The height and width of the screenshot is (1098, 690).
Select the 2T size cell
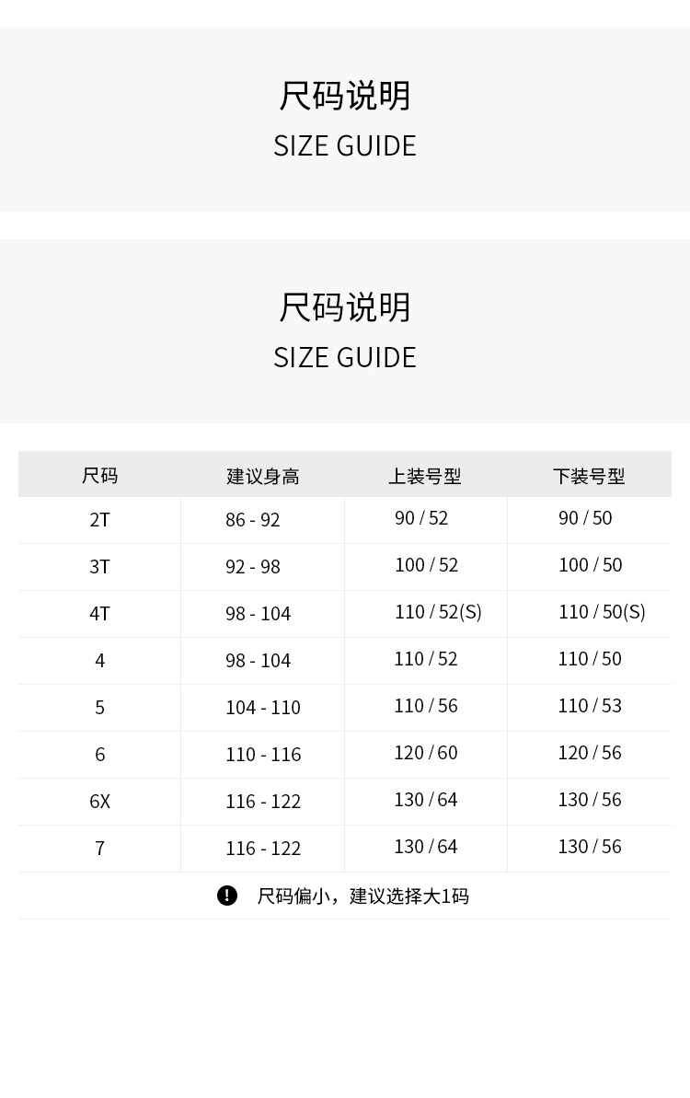click(99, 520)
